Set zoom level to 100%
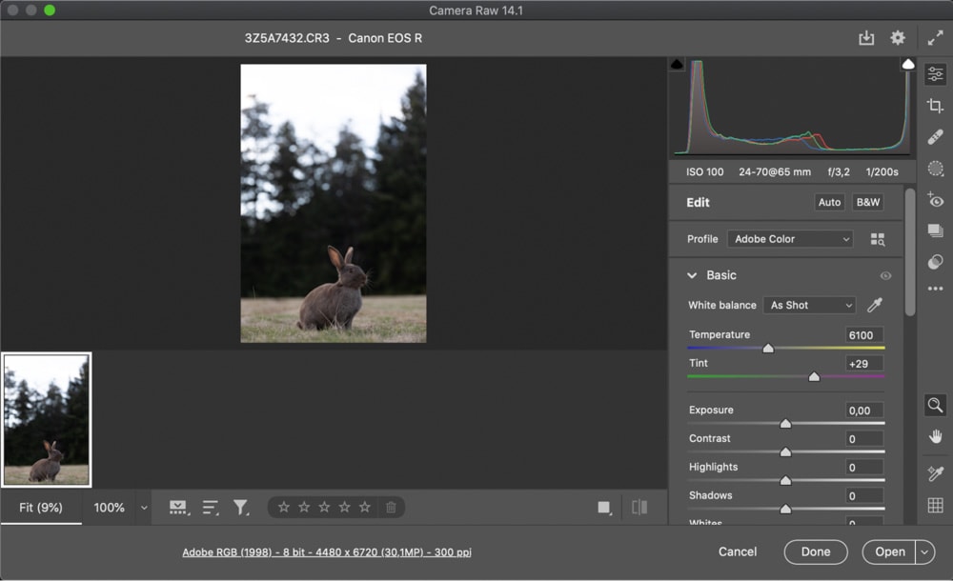 click(110, 508)
